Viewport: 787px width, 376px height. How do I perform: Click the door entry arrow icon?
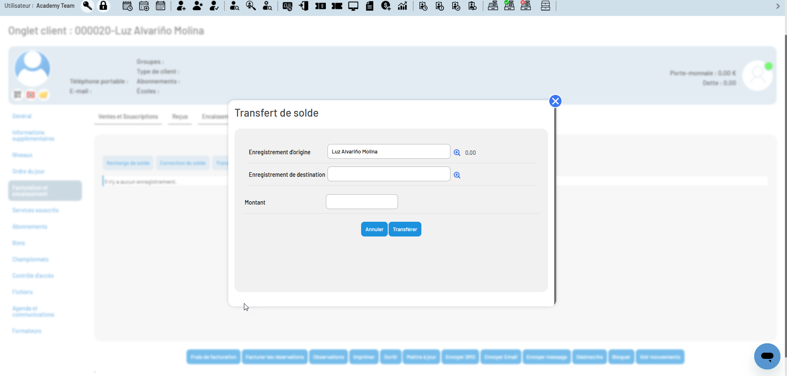tap(304, 6)
